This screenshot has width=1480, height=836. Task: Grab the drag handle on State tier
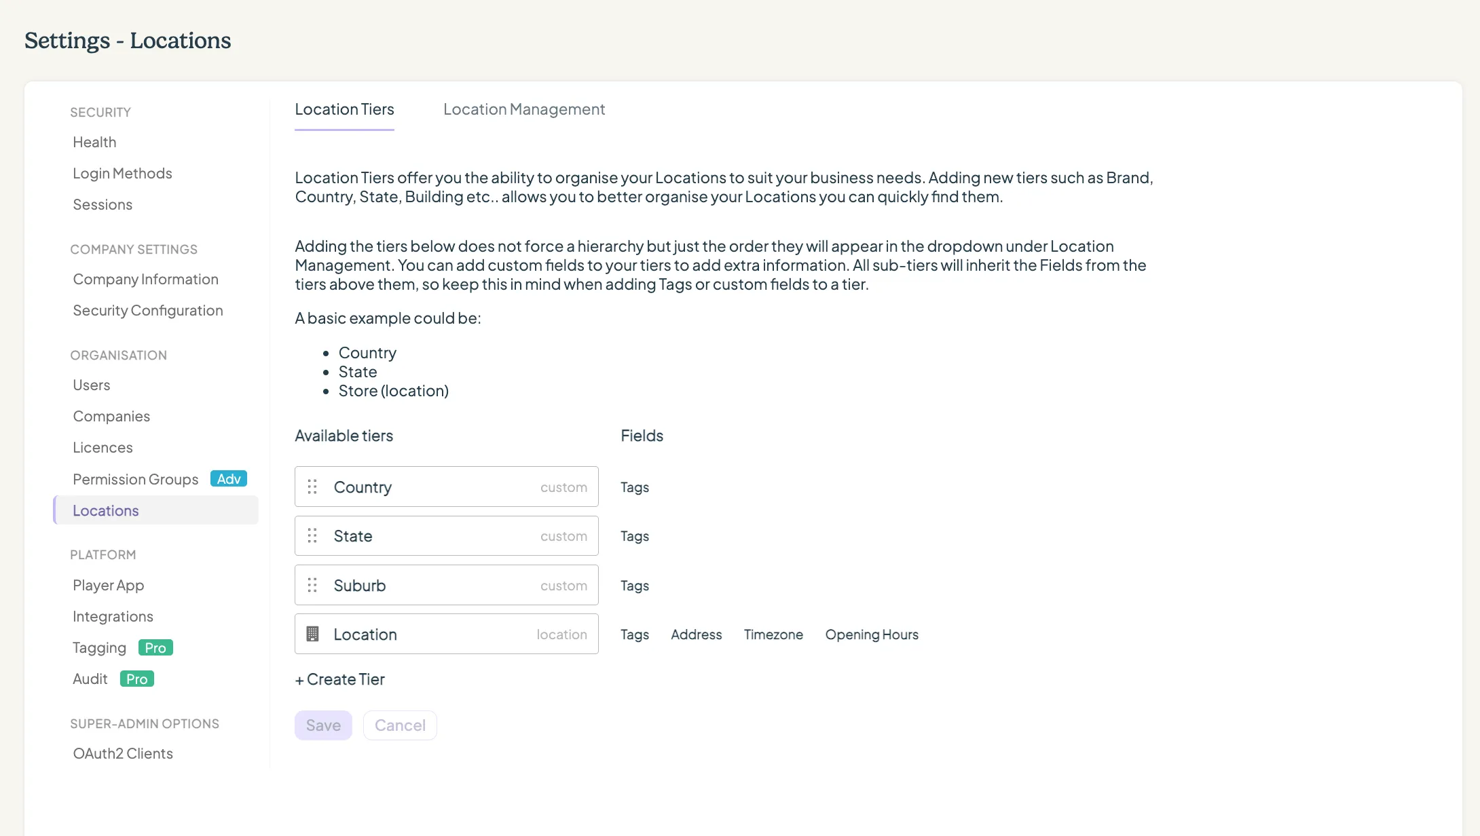(312, 536)
